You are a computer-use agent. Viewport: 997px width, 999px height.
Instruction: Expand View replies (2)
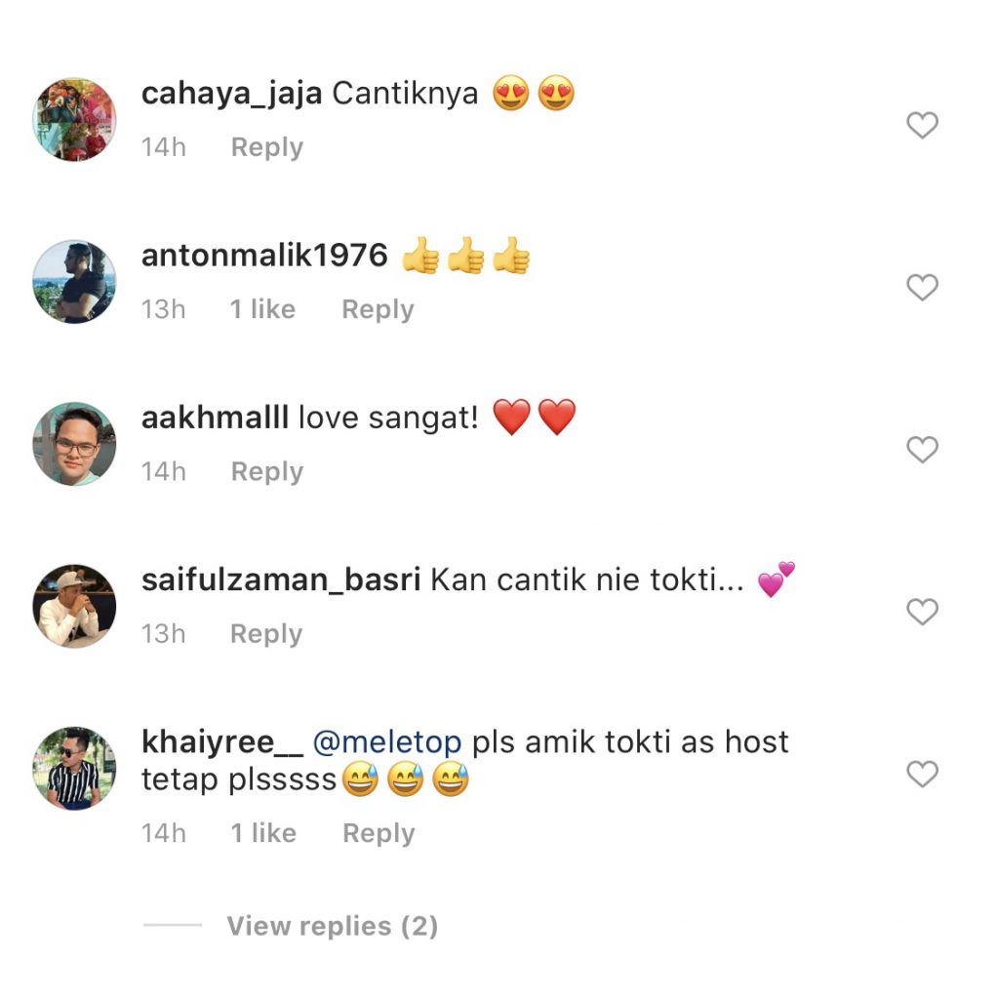point(332,926)
